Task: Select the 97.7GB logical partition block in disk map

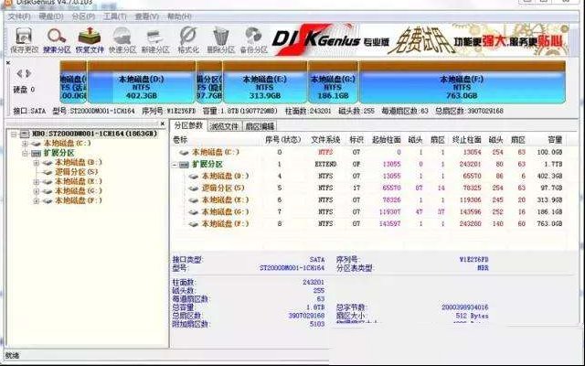Action: 209,82
